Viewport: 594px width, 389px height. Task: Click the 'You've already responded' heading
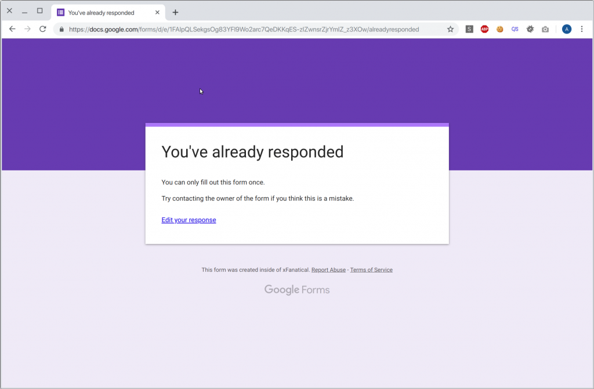(252, 152)
